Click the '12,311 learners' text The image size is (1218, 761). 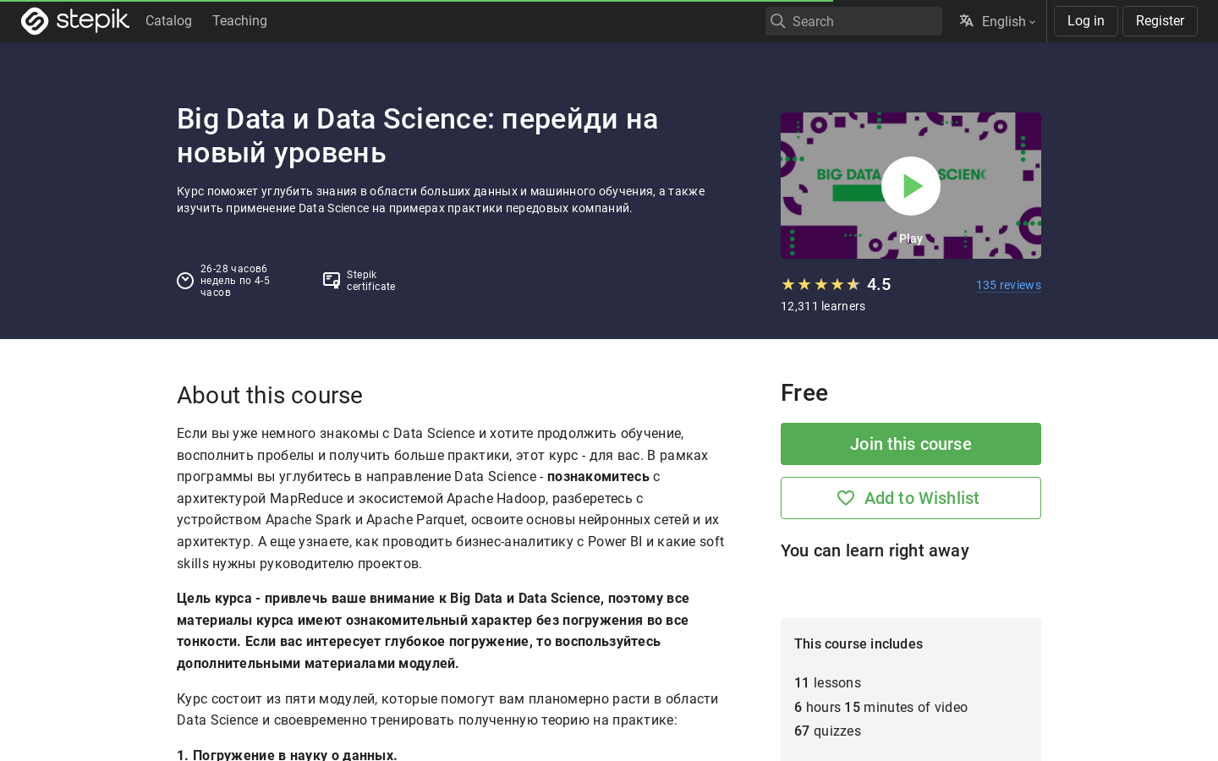(x=823, y=306)
